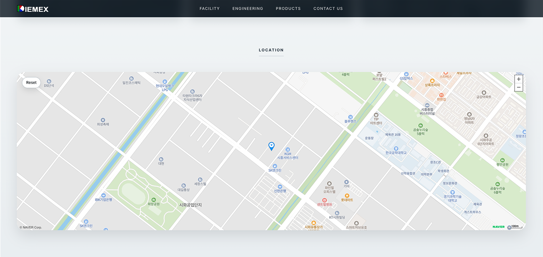
Task: Zoom out on the map
Action: [x=518, y=87]
